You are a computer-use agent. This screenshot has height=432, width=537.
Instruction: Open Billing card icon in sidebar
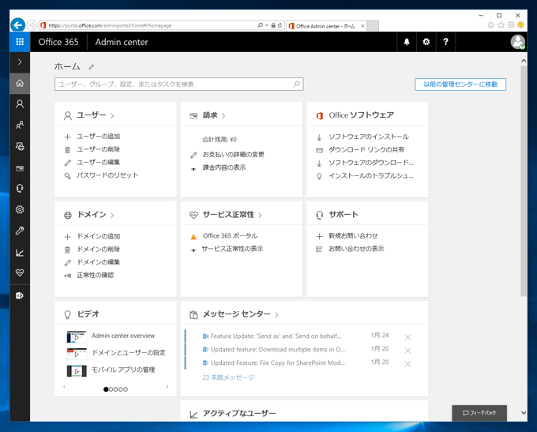click(20, 168)
